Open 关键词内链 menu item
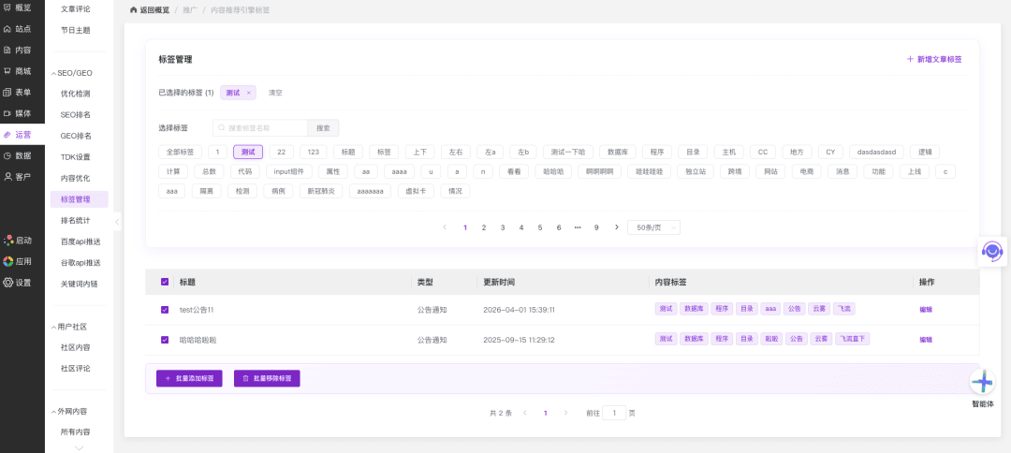The width and height of the screenshot is (1011, 453). 79,284
